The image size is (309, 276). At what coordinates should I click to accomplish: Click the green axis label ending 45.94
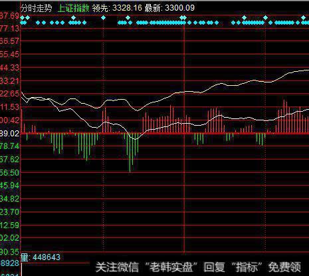pos(9,186)
